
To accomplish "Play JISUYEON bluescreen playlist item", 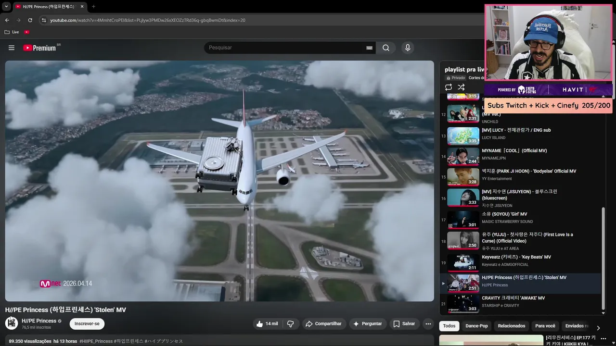I will [x=521, y=198].
